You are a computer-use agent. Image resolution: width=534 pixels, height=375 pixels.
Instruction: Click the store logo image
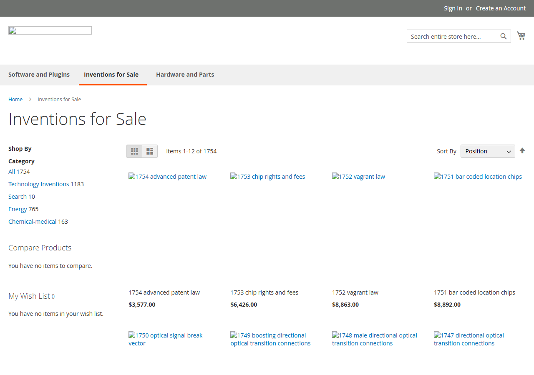tap(50, 30)
